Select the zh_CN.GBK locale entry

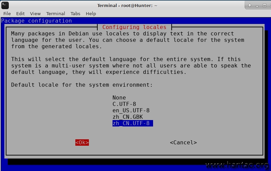(x=127, y=117)
